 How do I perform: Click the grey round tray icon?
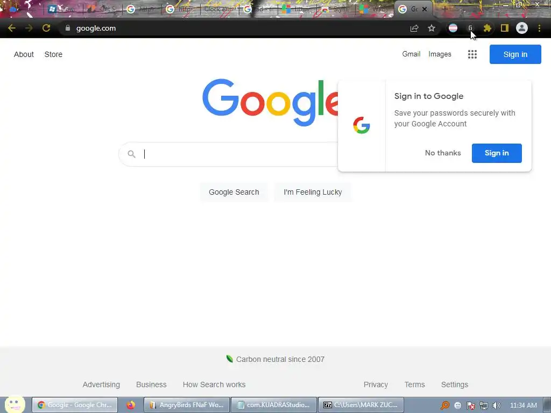(457, 405)
